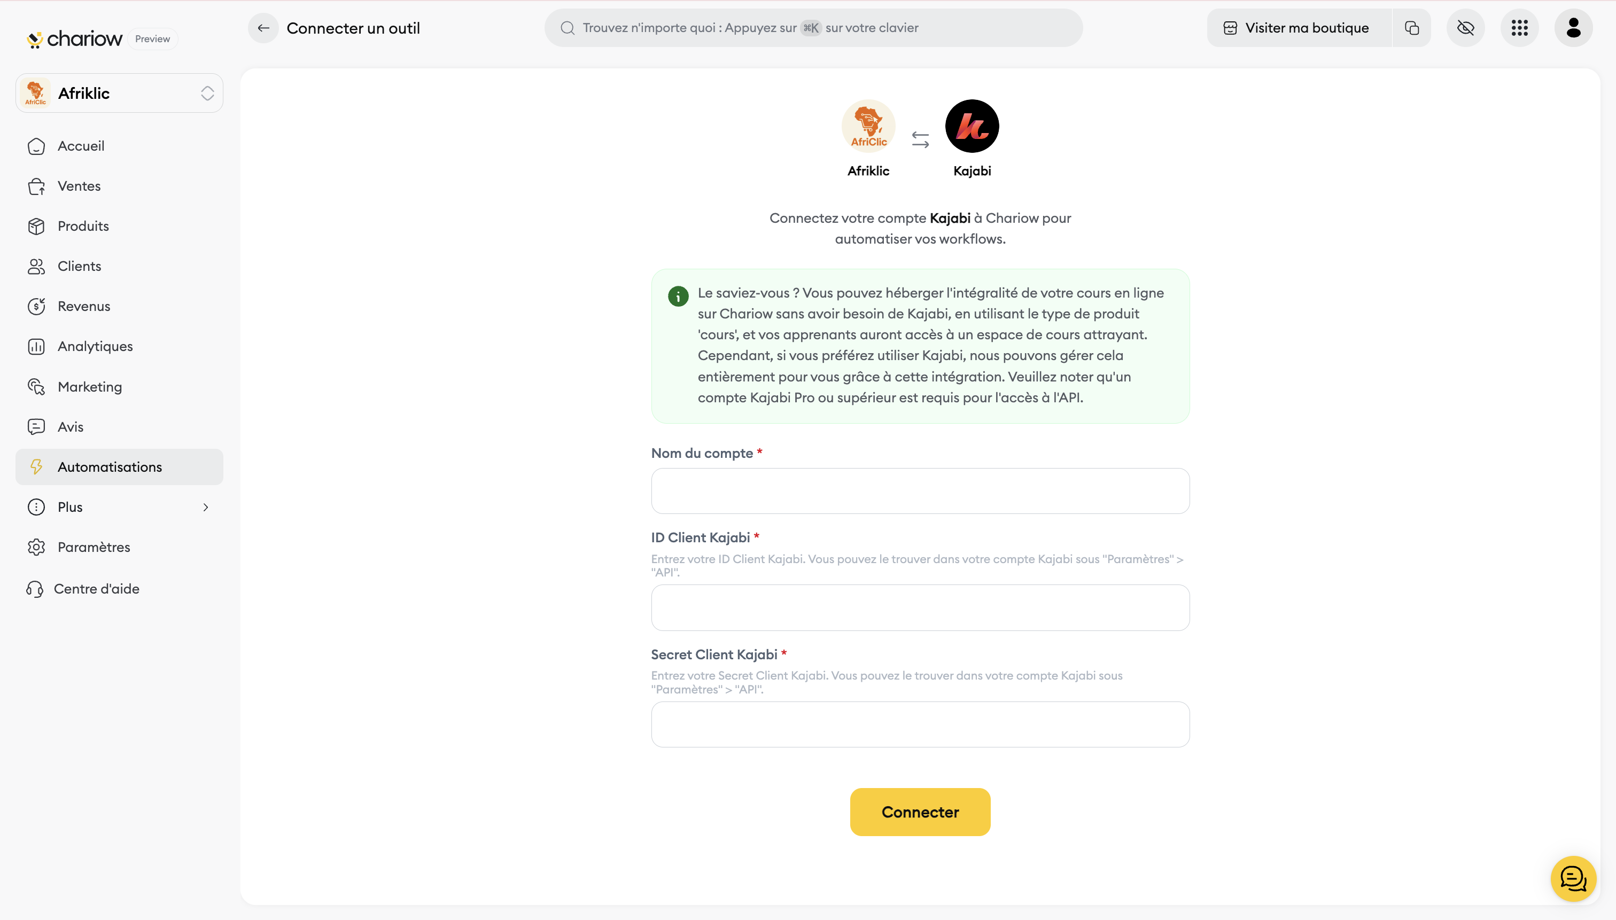
Task: Click the Chariow logo
Action: [x=75, y=38]
